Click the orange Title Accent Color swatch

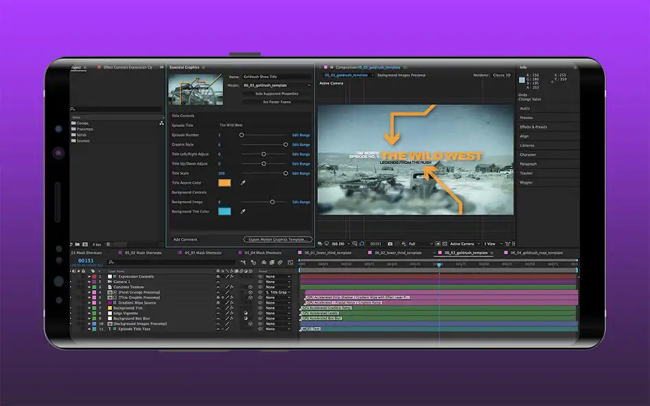click(225, 183)
